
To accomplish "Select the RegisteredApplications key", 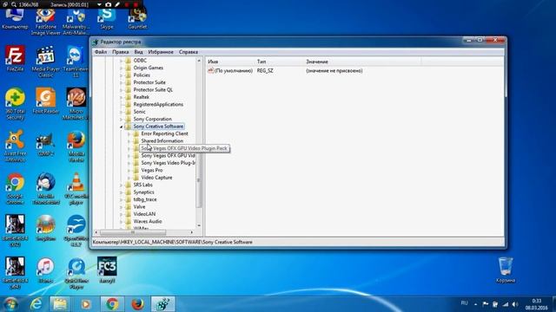I will (x=158, y=104).
